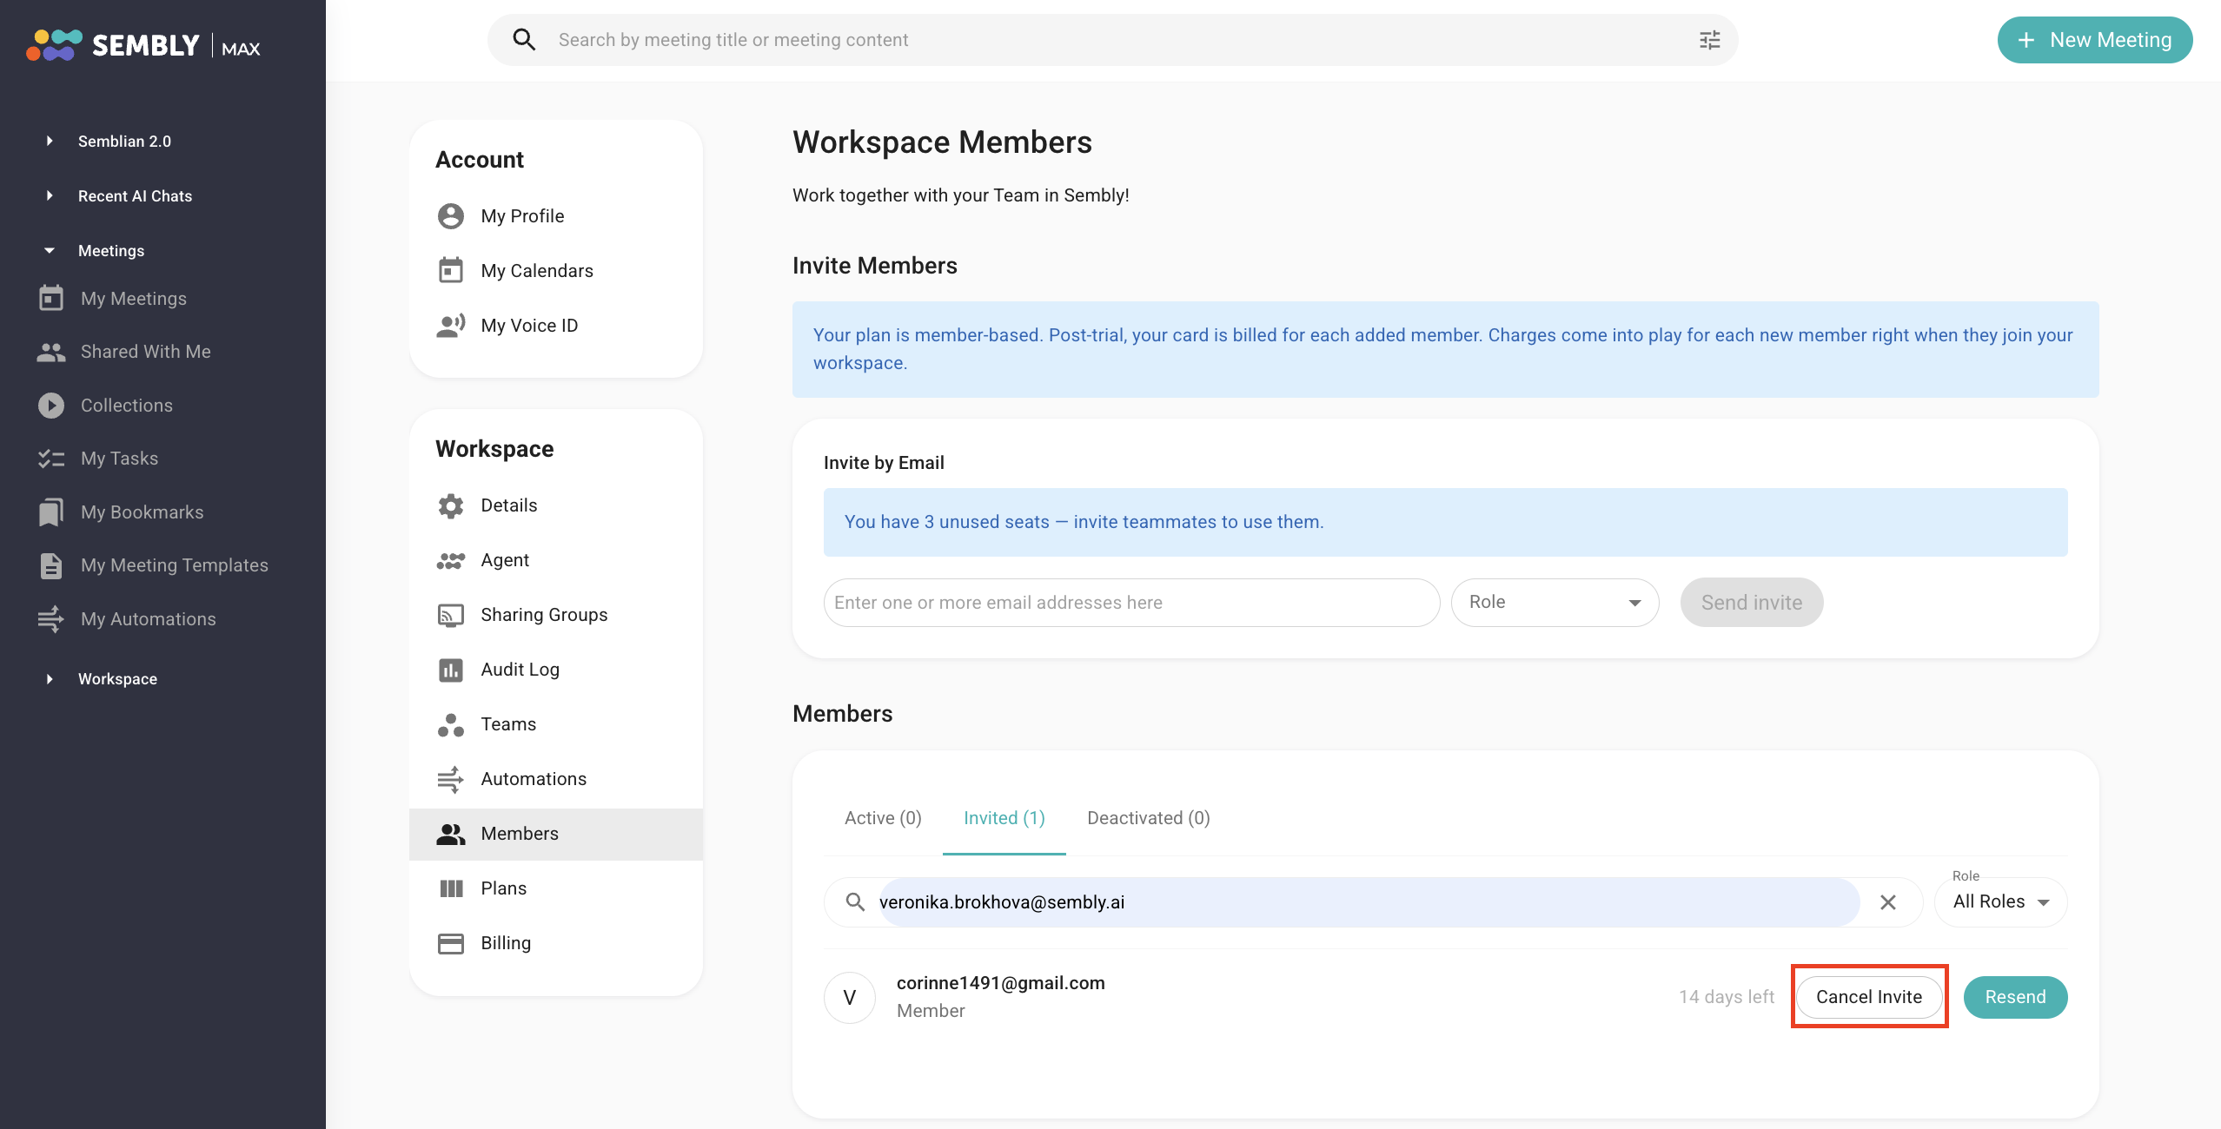The height and width of the screenshot is (1129, 2221).
Task: Open the Role dropdown for invite
Action: [1555, 603]
